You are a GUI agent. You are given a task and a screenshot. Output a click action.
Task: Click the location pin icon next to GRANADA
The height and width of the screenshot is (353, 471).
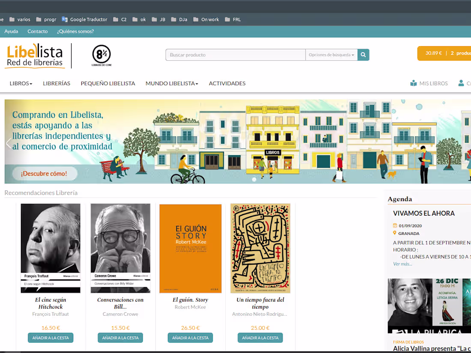(x=395, y=233)
